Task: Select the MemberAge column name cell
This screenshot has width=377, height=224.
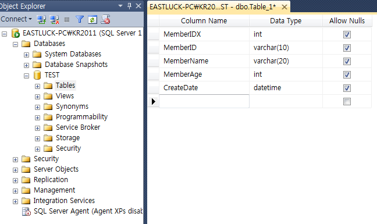Action: (204, 74)
